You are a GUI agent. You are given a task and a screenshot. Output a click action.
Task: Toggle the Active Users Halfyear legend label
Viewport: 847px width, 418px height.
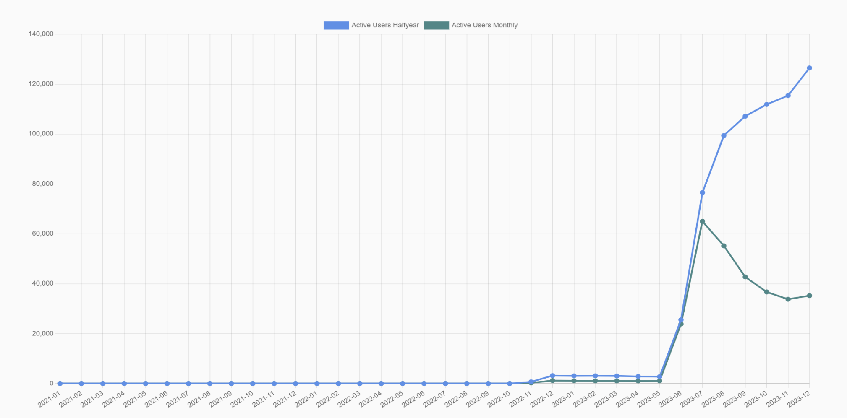click(x=385, y=25)
